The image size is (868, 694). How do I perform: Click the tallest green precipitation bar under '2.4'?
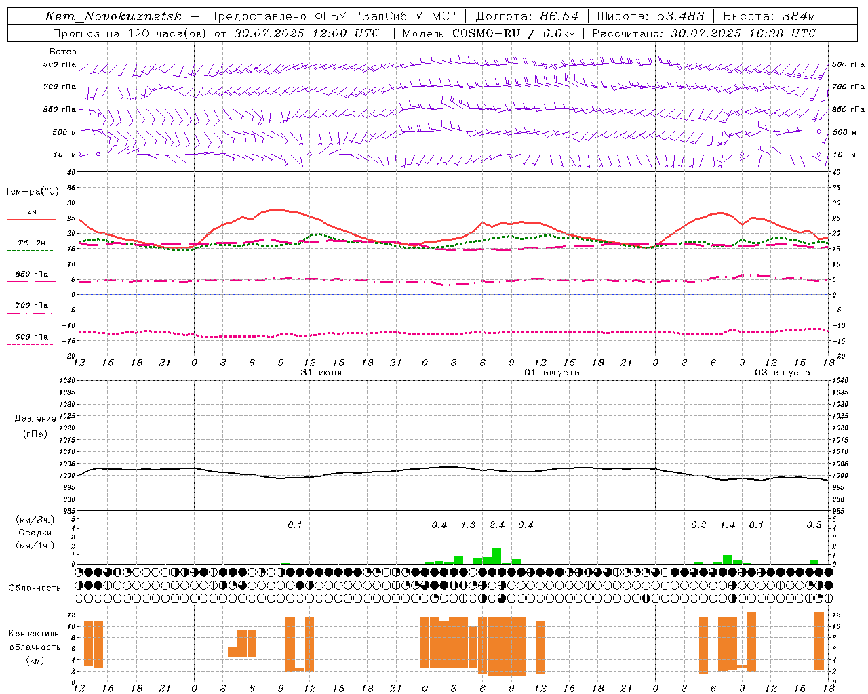496,556
